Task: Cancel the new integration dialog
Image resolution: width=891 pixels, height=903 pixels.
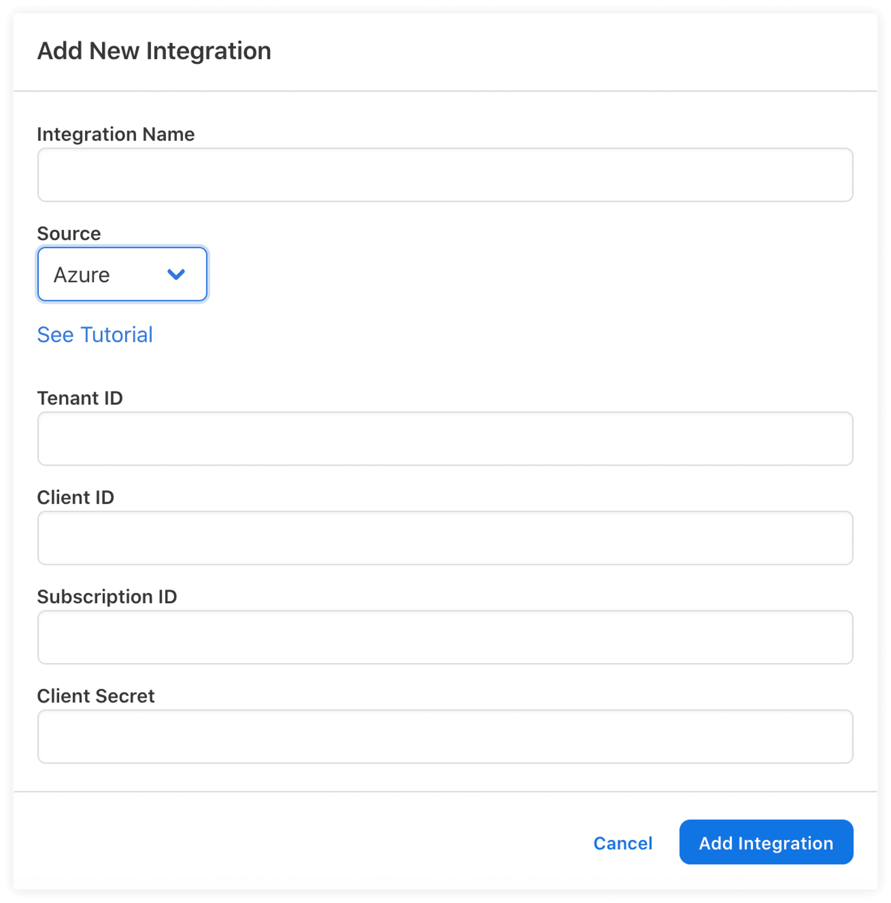Action: pyautogui.click(x=622, y=843)
